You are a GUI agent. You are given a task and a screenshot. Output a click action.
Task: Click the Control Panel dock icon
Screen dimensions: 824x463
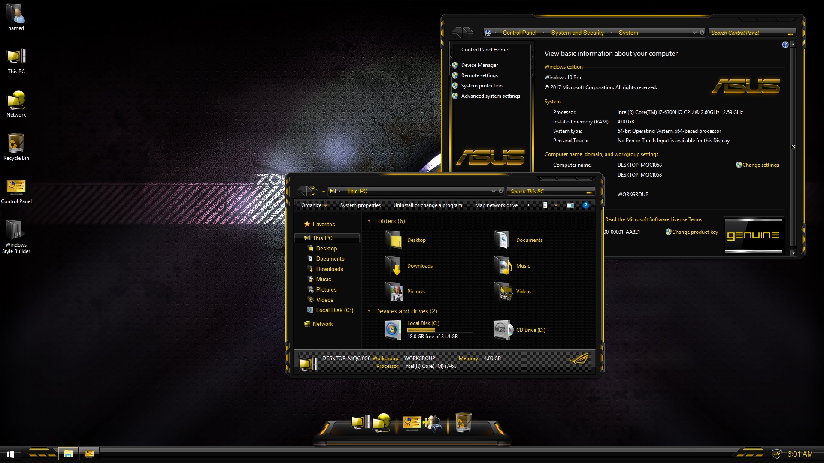412,423
